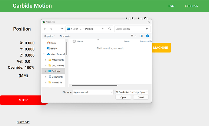
Task: Click the File name input field
Action: pyautogui.click(x=92, y=92)
